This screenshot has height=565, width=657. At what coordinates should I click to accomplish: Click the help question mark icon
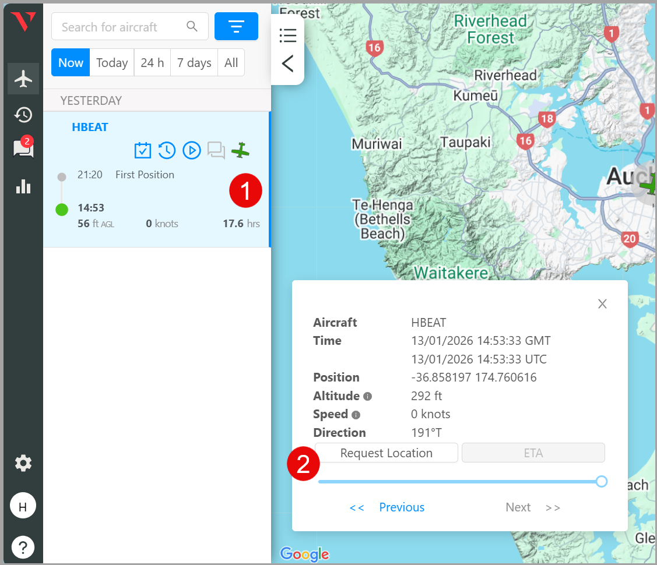coord(23,548)
